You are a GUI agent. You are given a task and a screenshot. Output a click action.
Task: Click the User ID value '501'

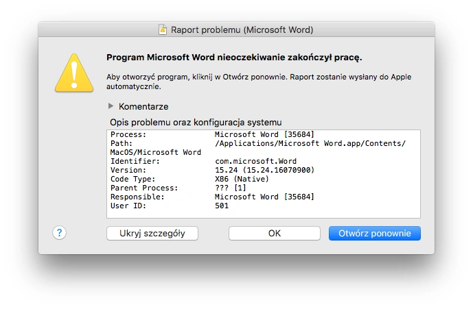point(222,206)
